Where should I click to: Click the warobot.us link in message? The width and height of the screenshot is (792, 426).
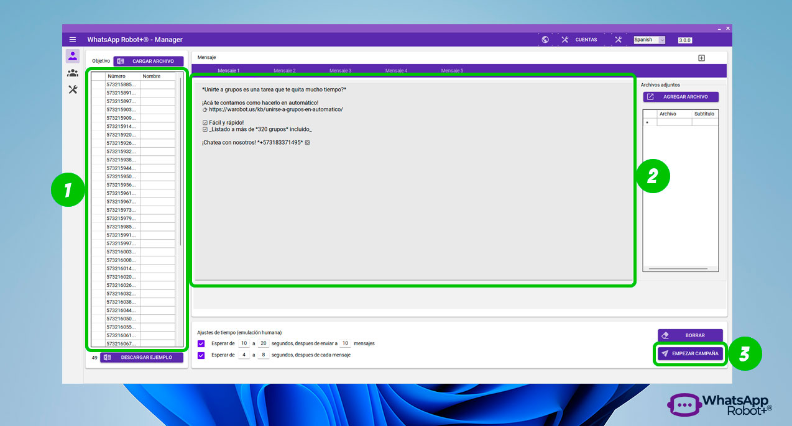[275, 109]
